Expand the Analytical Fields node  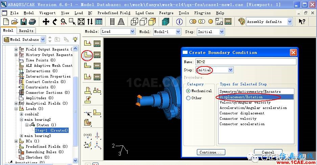tap(16, 103)
